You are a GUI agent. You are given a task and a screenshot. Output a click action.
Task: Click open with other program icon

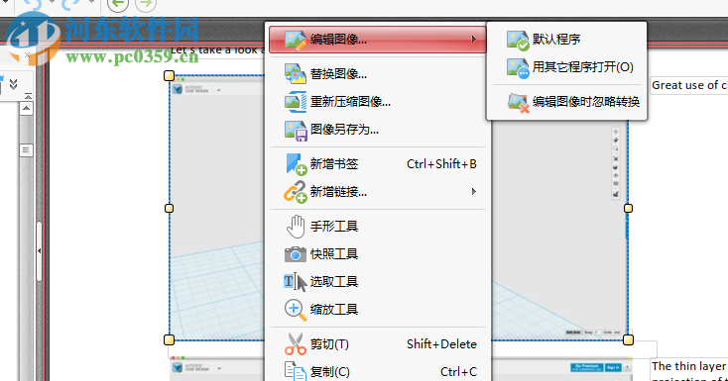518,68
